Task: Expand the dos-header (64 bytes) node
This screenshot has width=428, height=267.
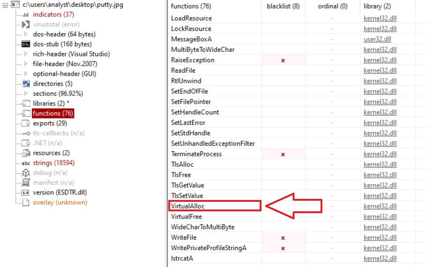Action: pyautogui.click(x=26, y=34)
